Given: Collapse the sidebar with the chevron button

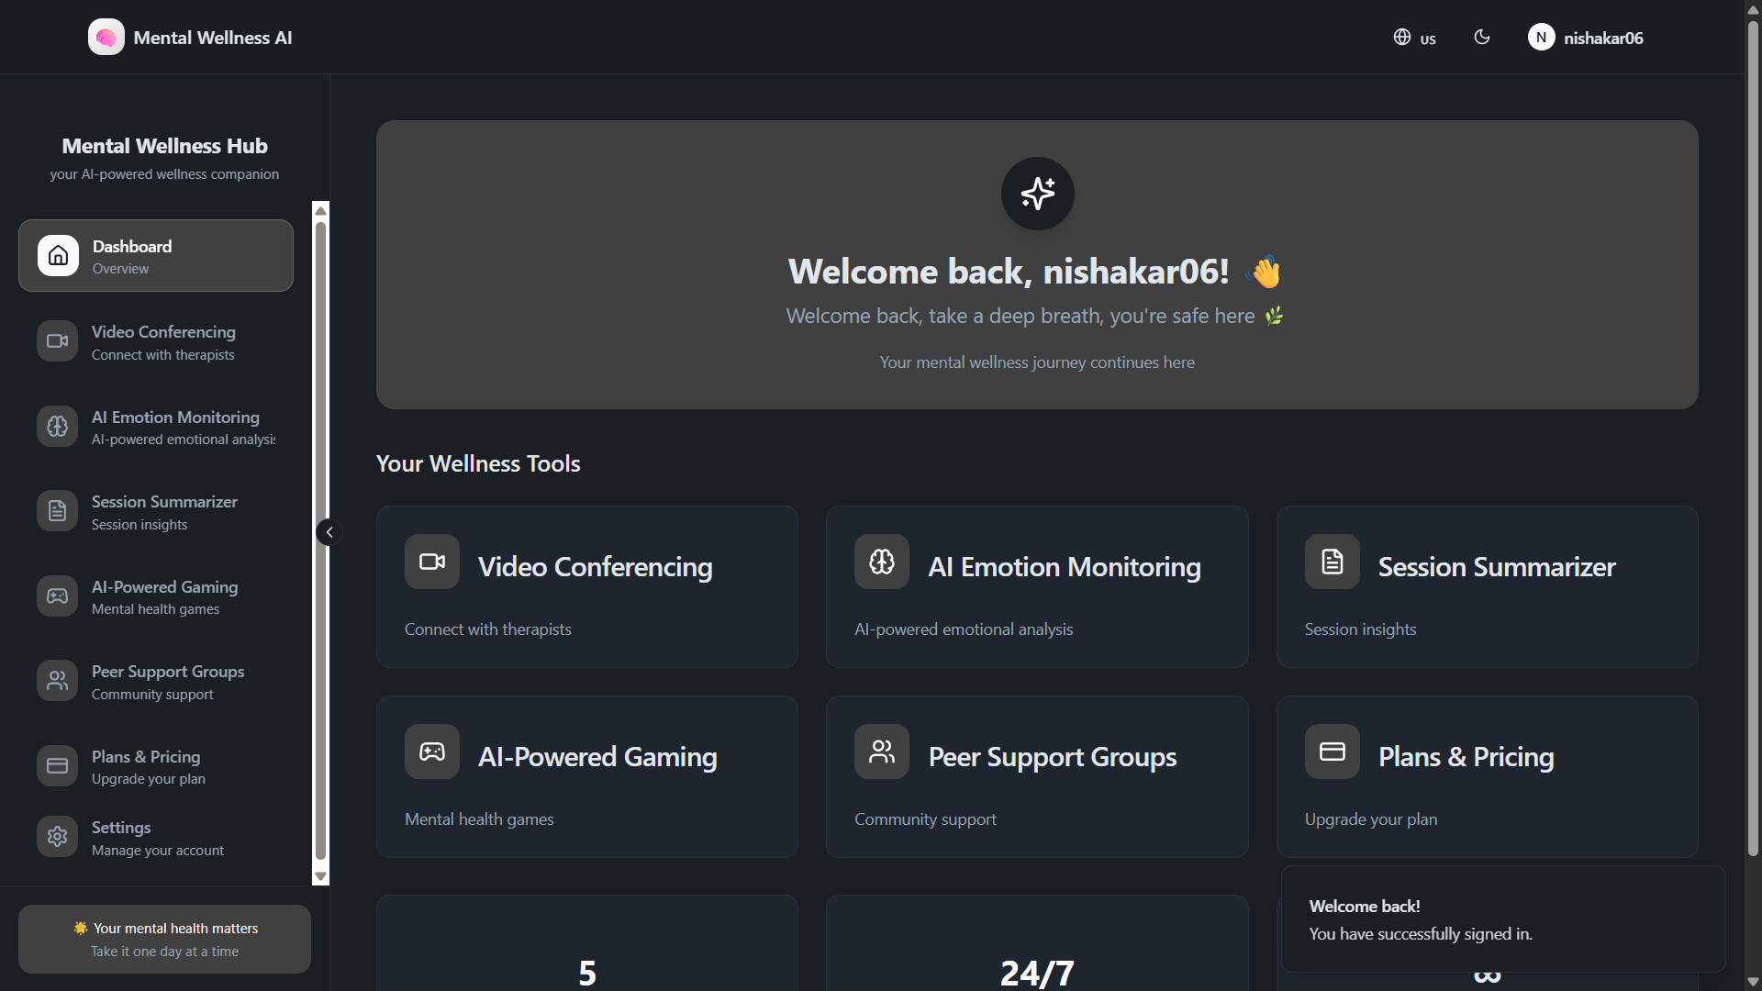Looking at the screenshot, I should click(x=329, y=532).
